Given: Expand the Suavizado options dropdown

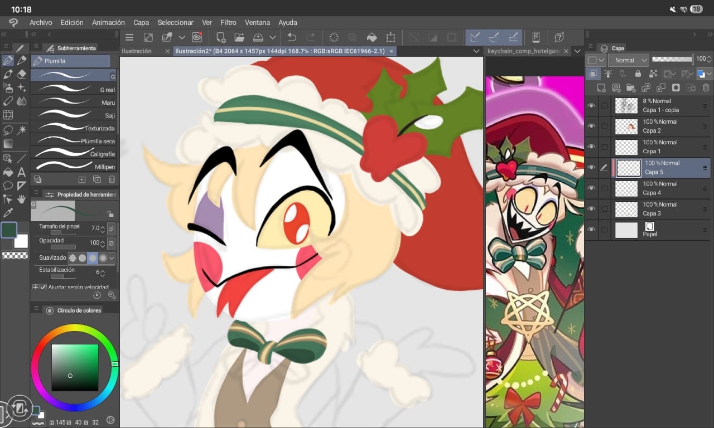Looking at the screenshot, I should coord(112,258).
